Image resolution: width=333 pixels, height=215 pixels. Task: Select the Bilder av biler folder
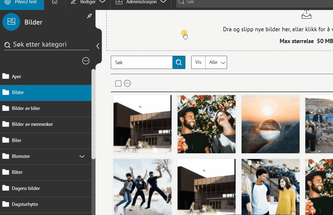pos(26,108)
